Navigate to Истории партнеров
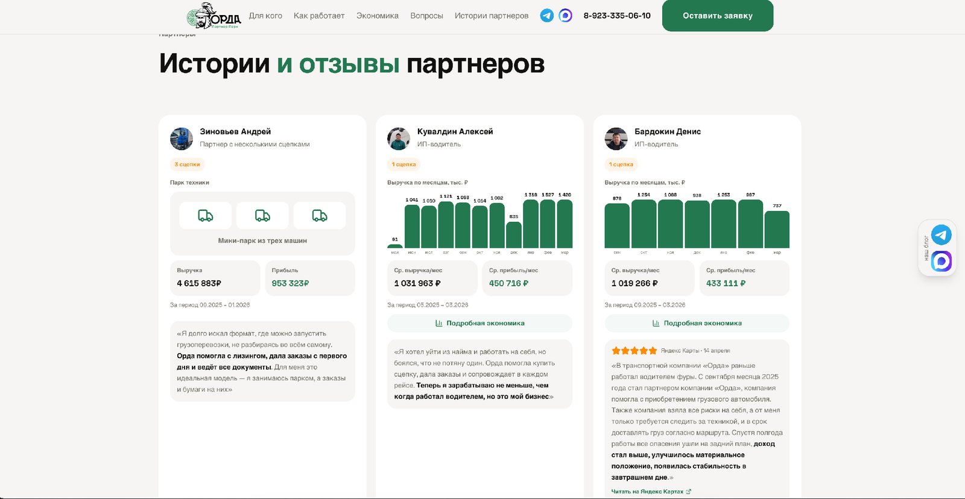 tap(492, 16)
